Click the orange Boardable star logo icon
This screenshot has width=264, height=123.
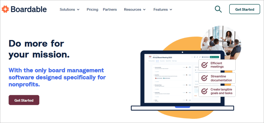pyautogui.click(x=5, y=9)
